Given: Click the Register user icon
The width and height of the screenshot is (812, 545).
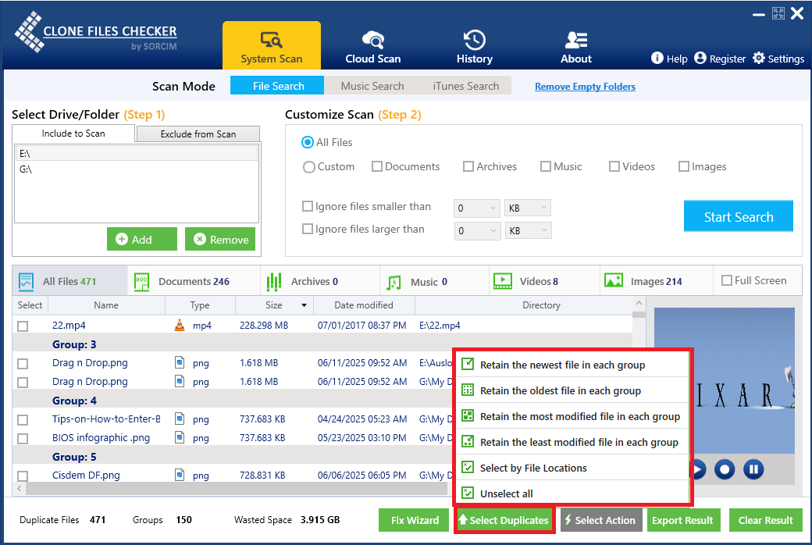Looking at the screenshot, I should coord(700,59).
